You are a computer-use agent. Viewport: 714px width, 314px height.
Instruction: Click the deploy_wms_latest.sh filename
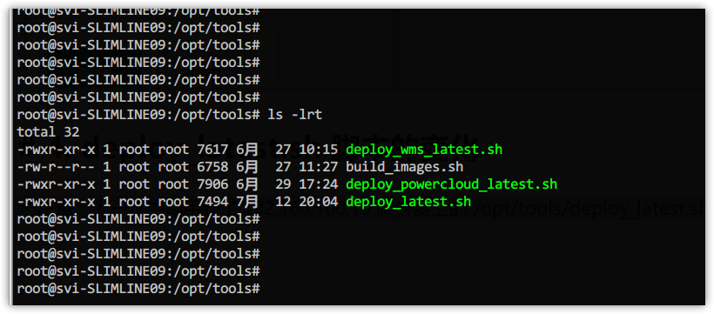click(424, 150)
